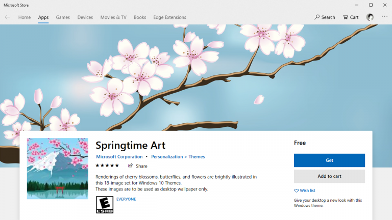392x220 pixels.
Task: Click the Springtime Art title text
Action: coord(130,145)
